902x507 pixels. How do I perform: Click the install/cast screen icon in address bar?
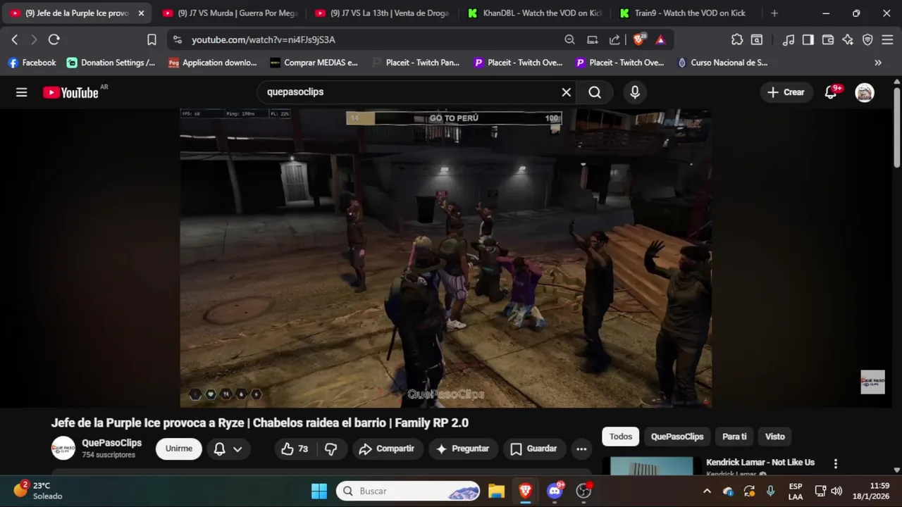tap(593, 39)
